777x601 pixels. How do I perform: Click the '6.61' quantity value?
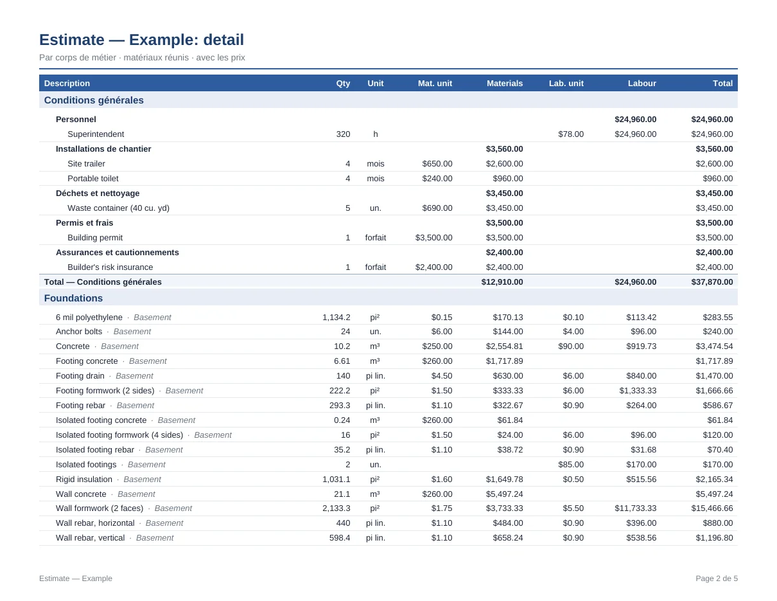342,361
